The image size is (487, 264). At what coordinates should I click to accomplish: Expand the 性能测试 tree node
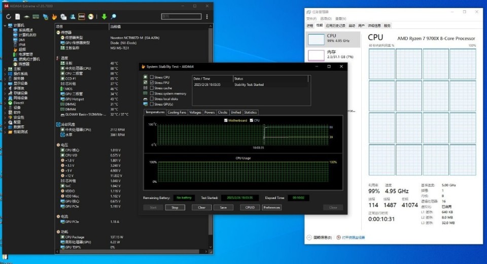click(5, 132)
